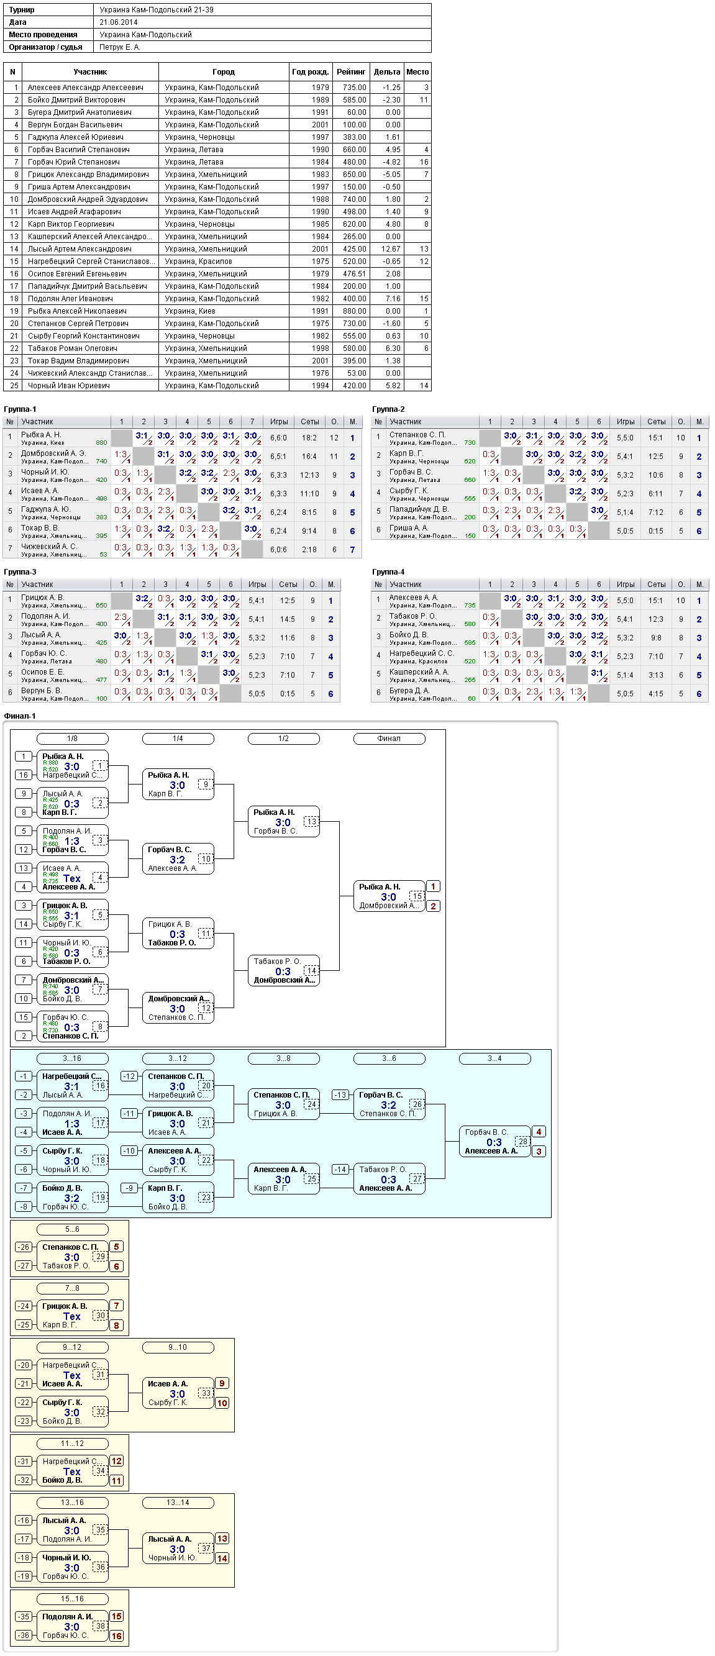Click the 'Группа-4' heading
Image resolution: width=715 pixels, height=1656 pixels.
tap(388, 572)
